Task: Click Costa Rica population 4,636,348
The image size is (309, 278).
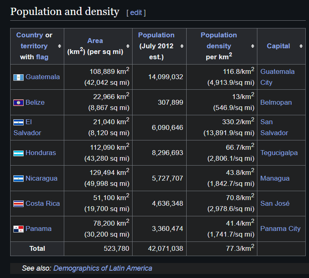Action: pyautogui.click(x=168, y=203)
